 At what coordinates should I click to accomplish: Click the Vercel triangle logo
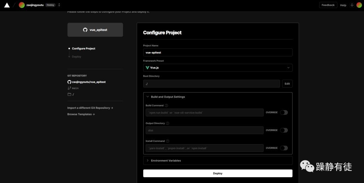7,5
